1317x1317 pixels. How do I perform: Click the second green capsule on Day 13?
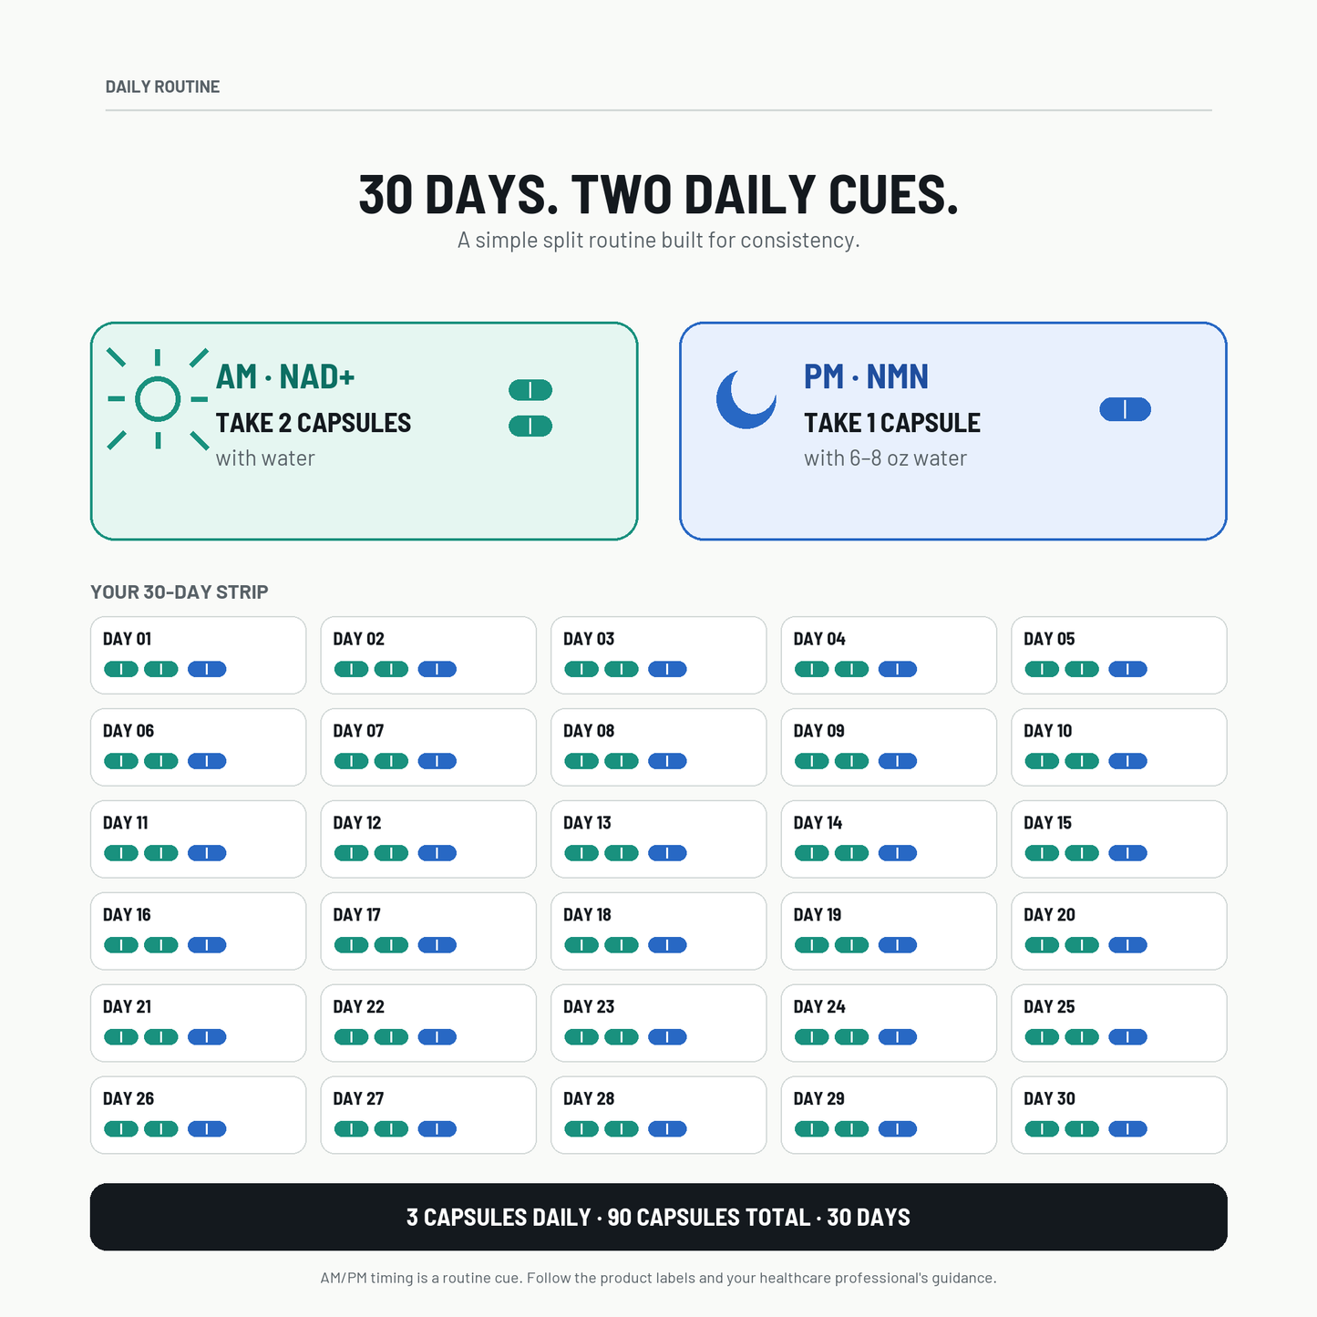pos(622,853)
